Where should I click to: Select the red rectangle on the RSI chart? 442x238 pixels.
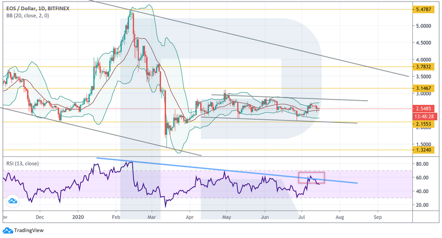(x=312, y=178)
